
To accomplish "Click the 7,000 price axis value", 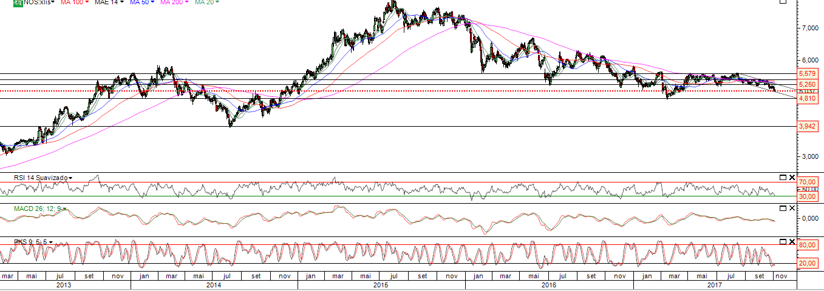I will tap(809, 28).
